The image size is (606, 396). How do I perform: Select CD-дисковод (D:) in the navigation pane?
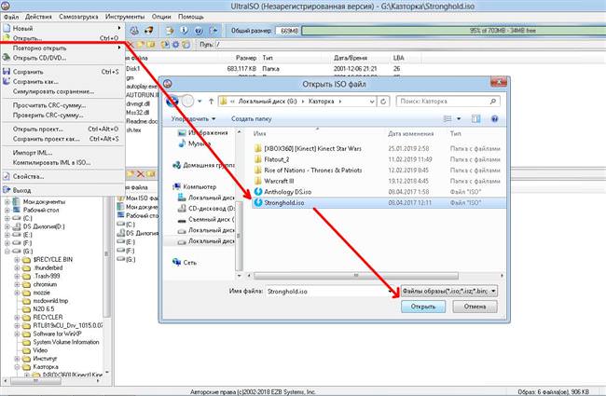pos(206,209)
